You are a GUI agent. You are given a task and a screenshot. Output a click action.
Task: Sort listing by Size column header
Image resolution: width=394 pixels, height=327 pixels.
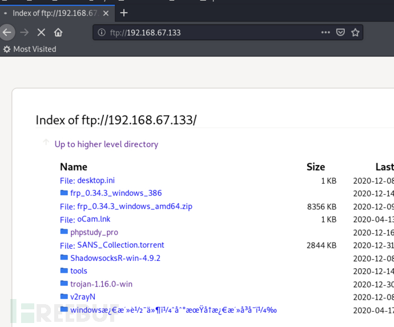(x=316, y=167)
